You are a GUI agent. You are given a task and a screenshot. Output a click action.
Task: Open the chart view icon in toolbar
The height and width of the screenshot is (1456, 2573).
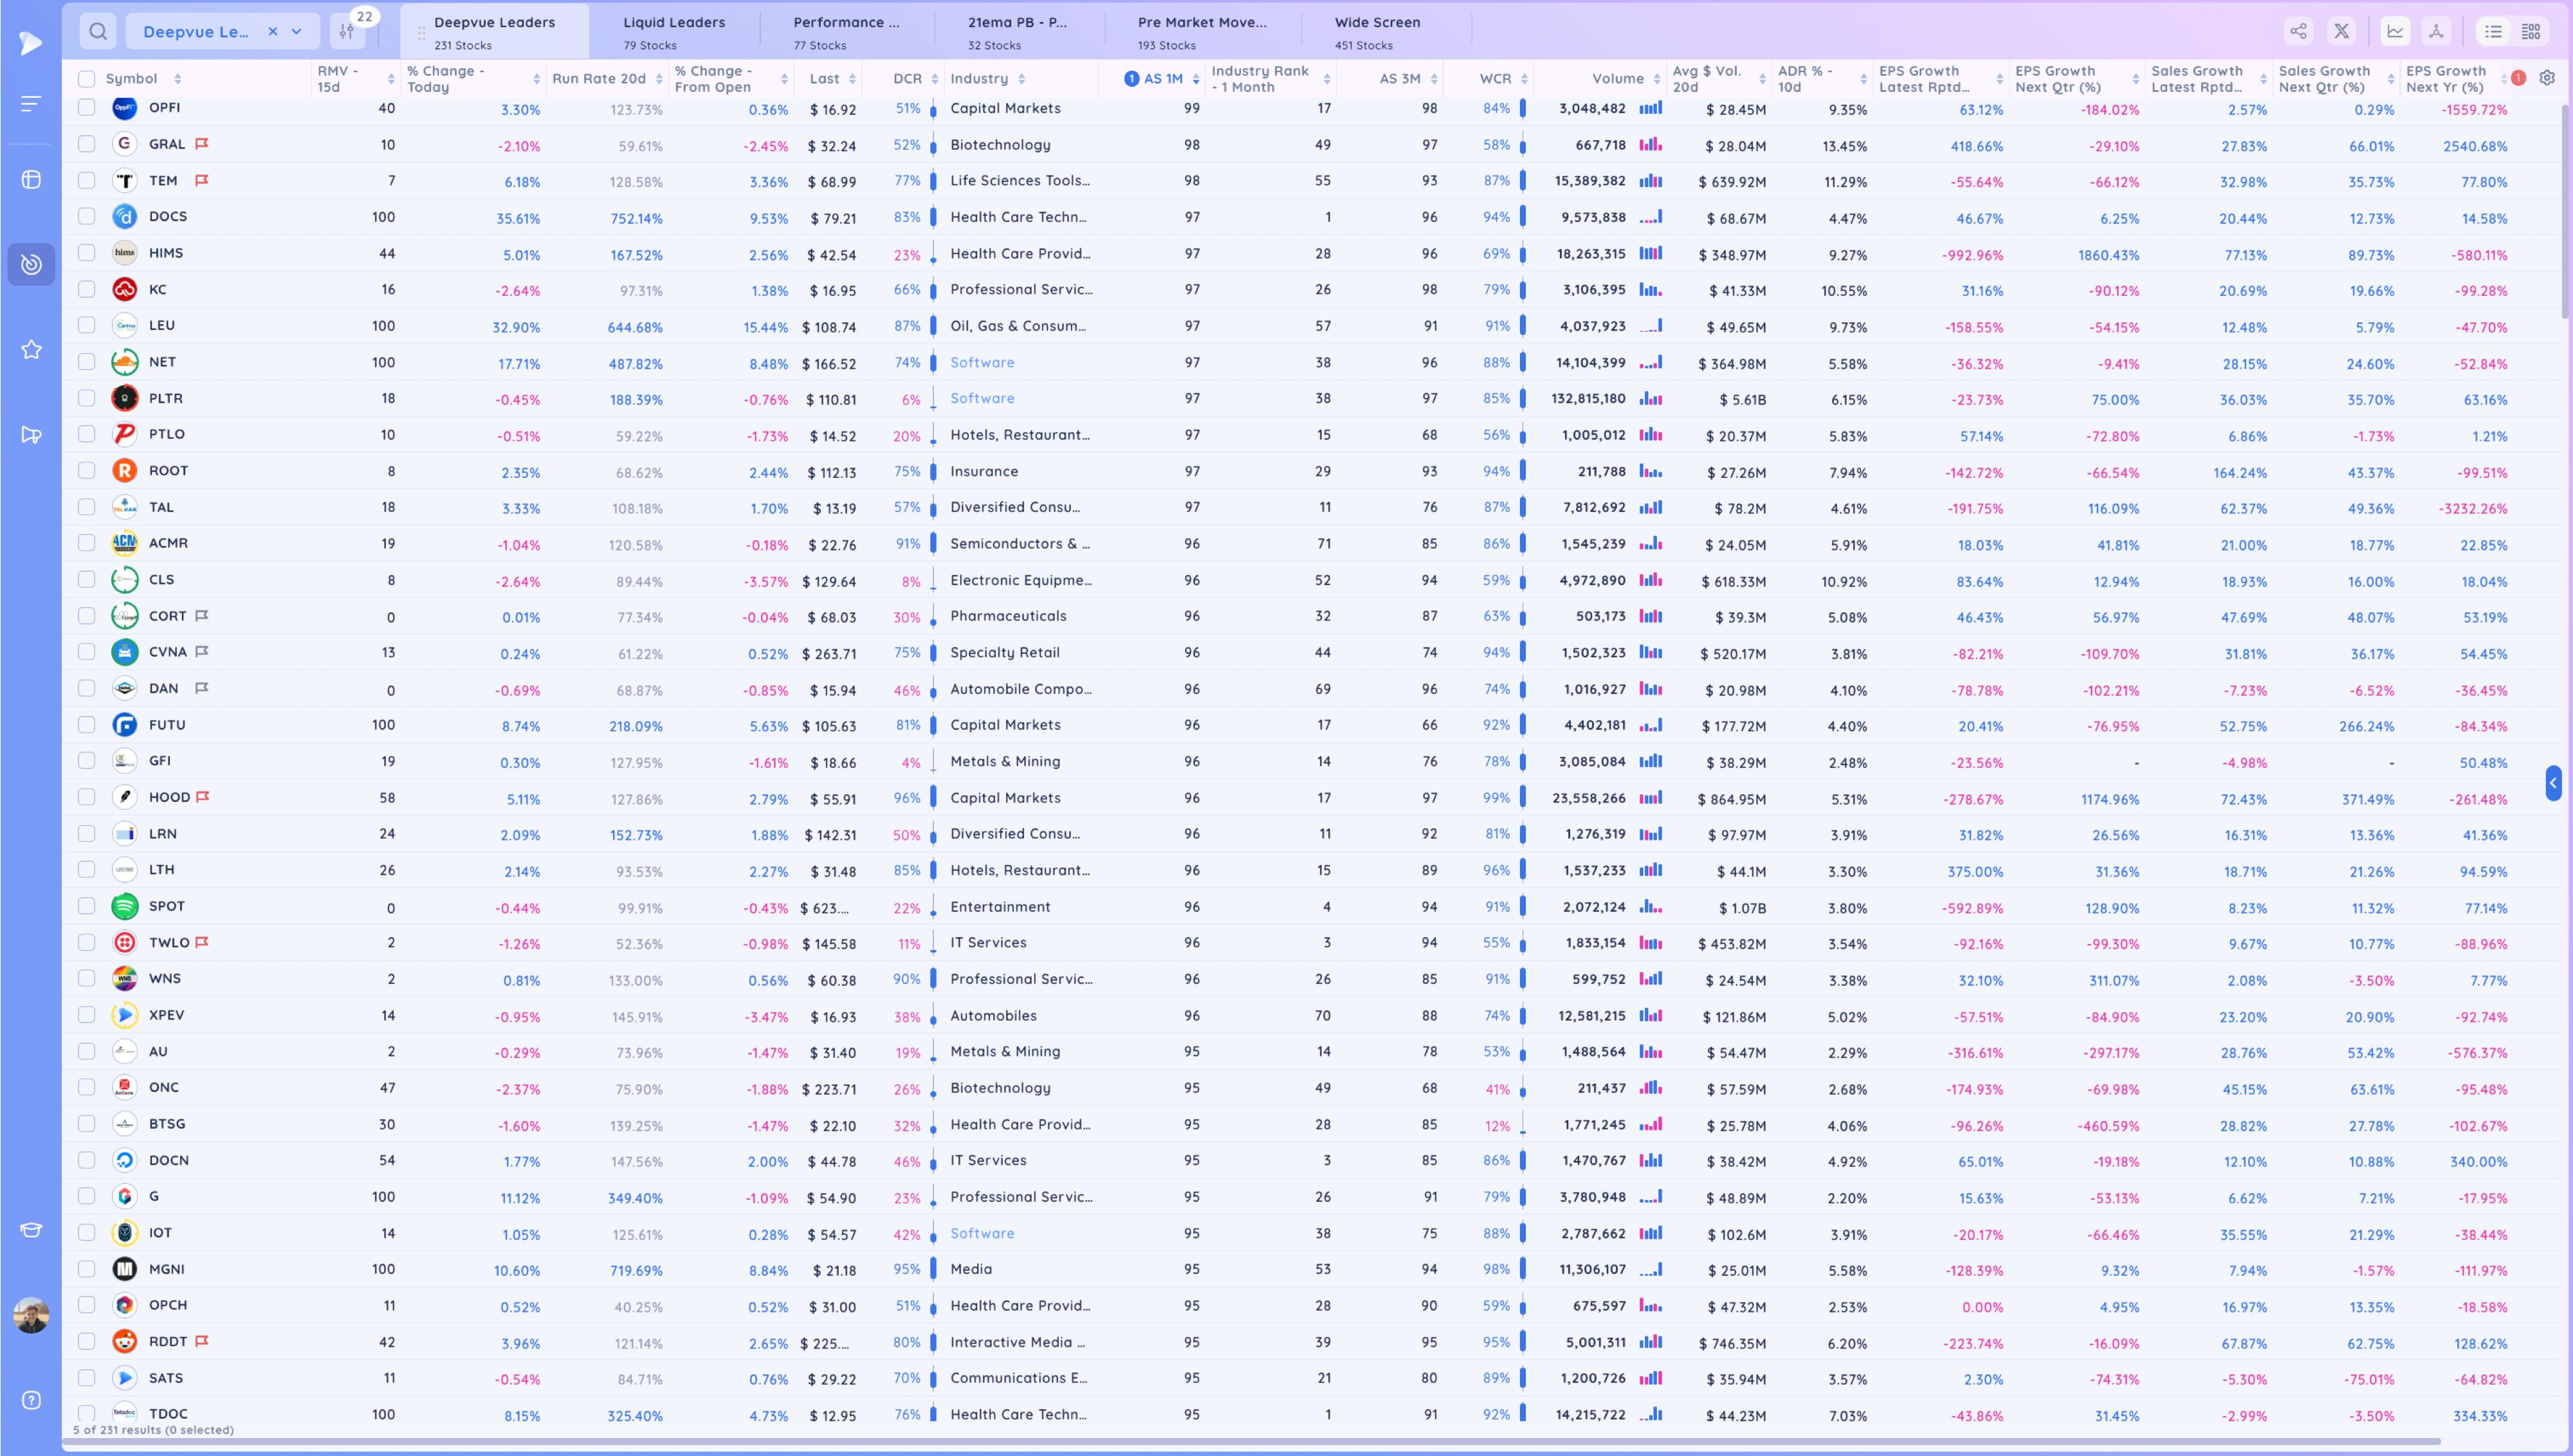click(x=2396, y=31)
